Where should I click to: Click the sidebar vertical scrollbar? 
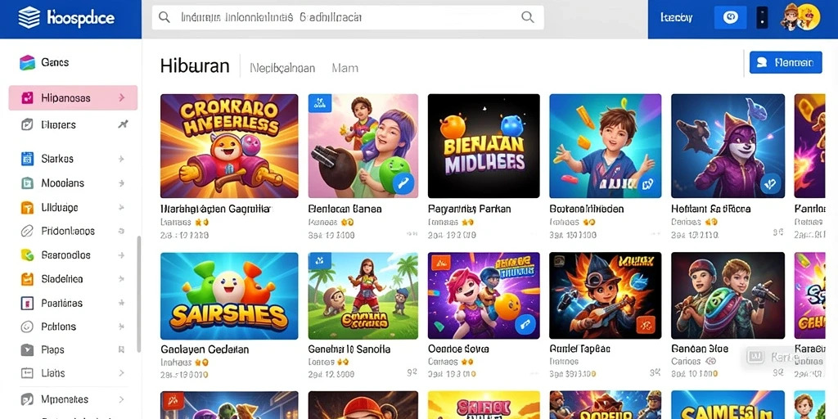pos(139,294)
